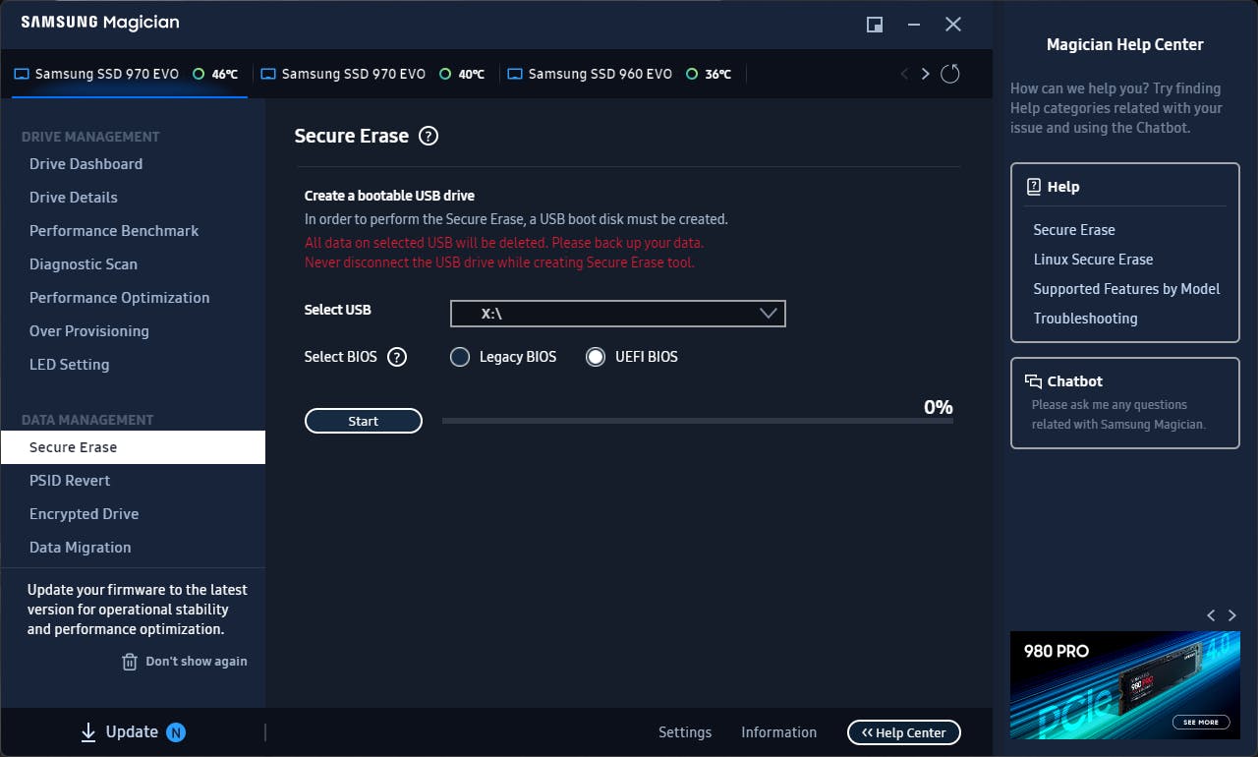Select the Samsung SSD 970 EVO 40°C tab
The image size is (1258, 757).
(377, 74)
